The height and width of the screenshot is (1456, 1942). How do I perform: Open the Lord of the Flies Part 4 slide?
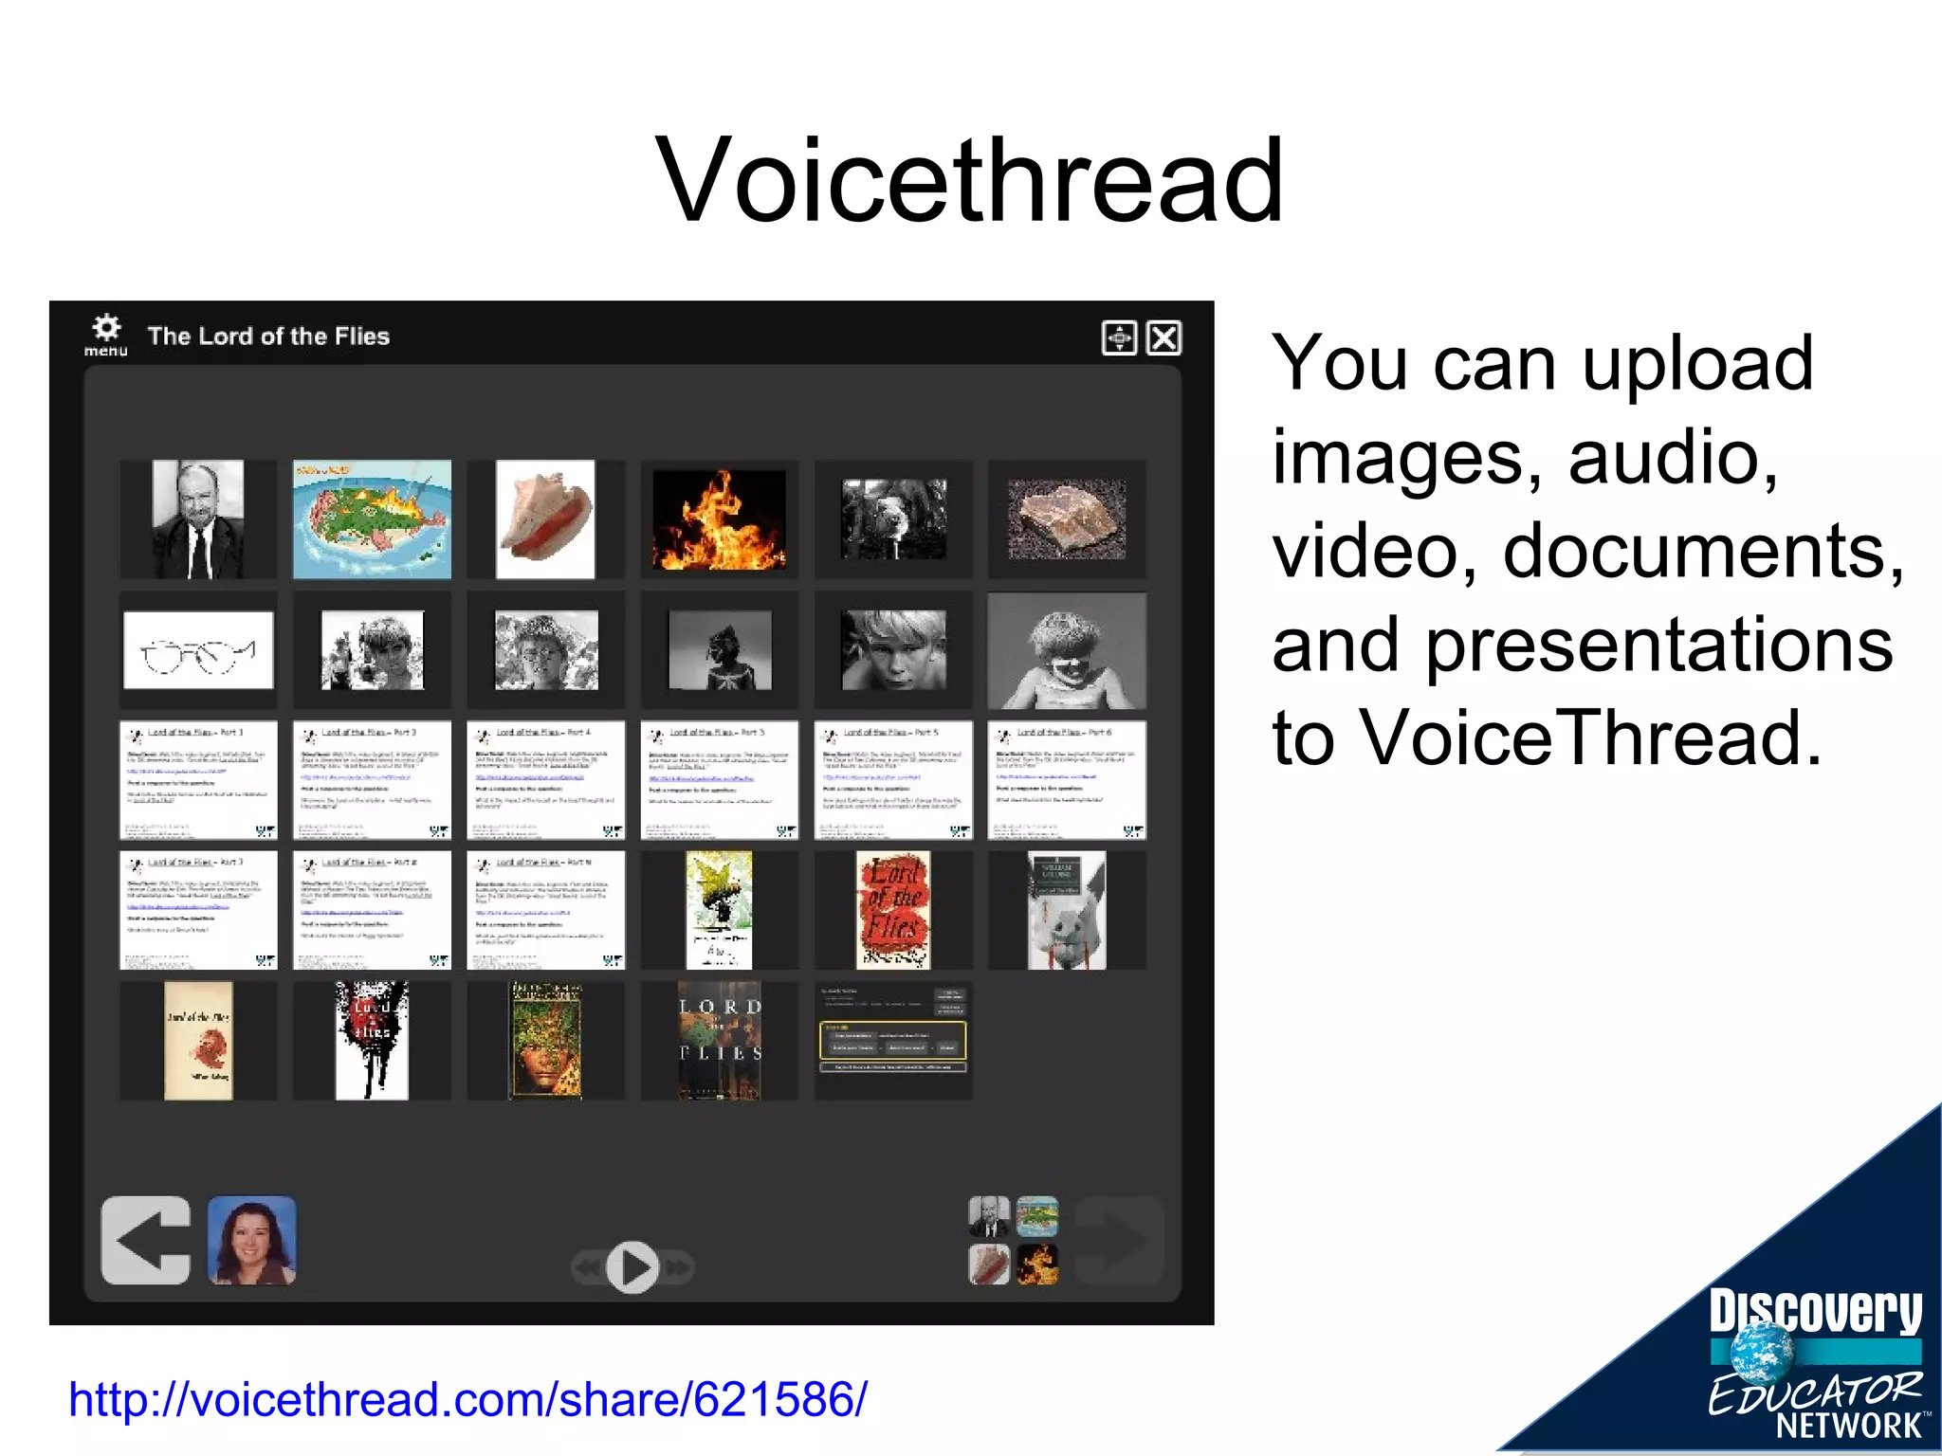pos(545,780)
